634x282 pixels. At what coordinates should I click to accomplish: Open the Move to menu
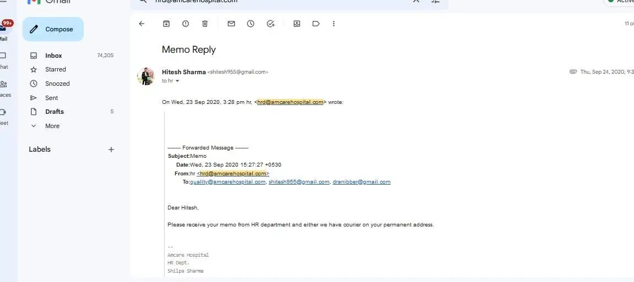pyautogui.click(x=297, y=24)
